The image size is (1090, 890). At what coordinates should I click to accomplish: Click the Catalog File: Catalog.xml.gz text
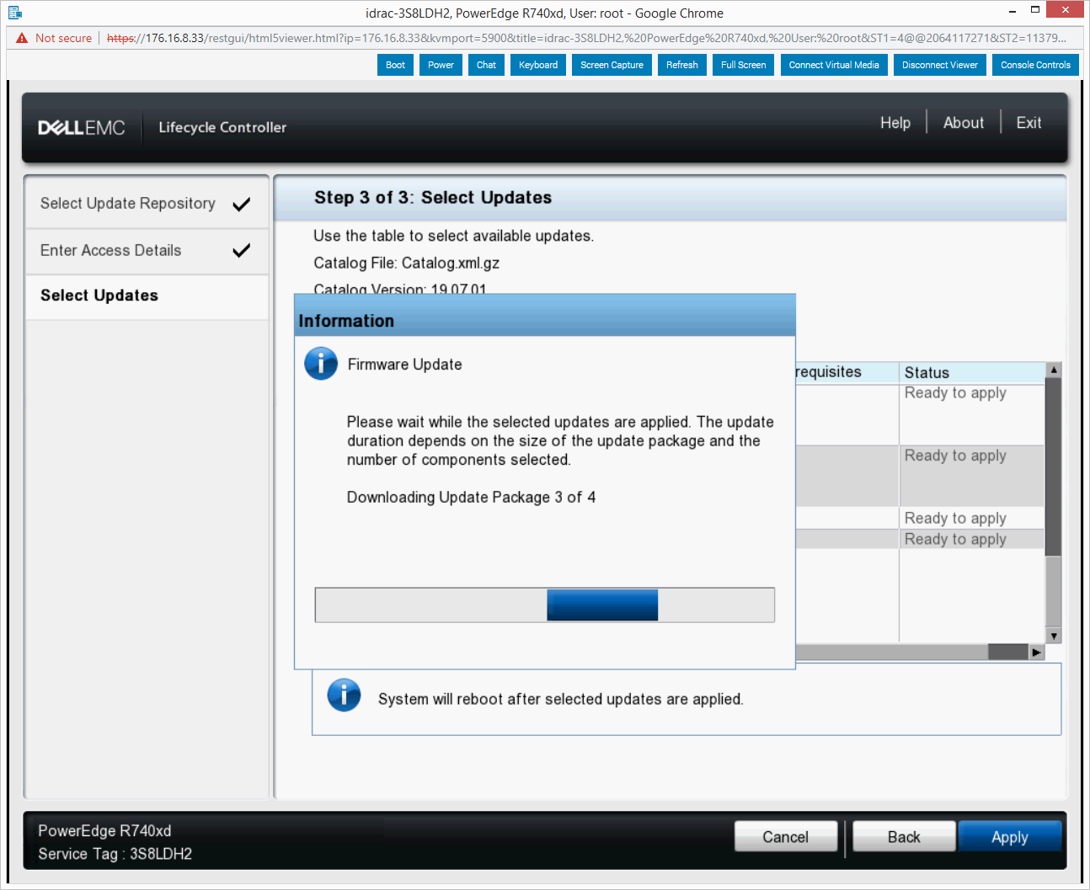click(x=407, y=263)
